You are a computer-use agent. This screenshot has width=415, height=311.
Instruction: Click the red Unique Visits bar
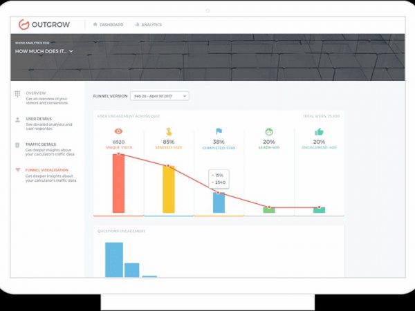pos(118,183)
